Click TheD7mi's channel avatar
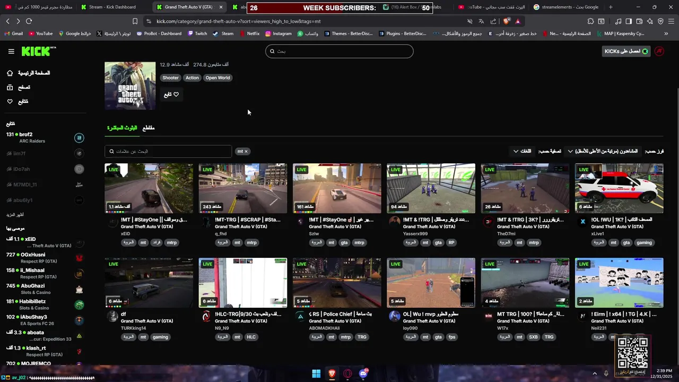Image resolution: width=679 pixels, height=382 pixels. click(x=488, y=221)
